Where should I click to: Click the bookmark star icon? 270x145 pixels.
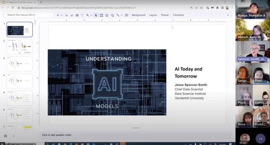pos(201,8)
